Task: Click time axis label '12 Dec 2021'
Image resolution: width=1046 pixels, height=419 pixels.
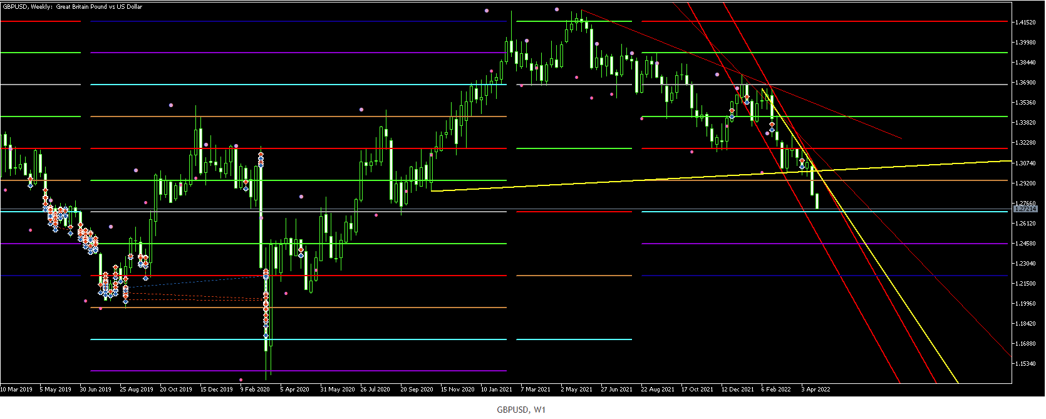Action: pyautogui.click(x=738, y=389)
